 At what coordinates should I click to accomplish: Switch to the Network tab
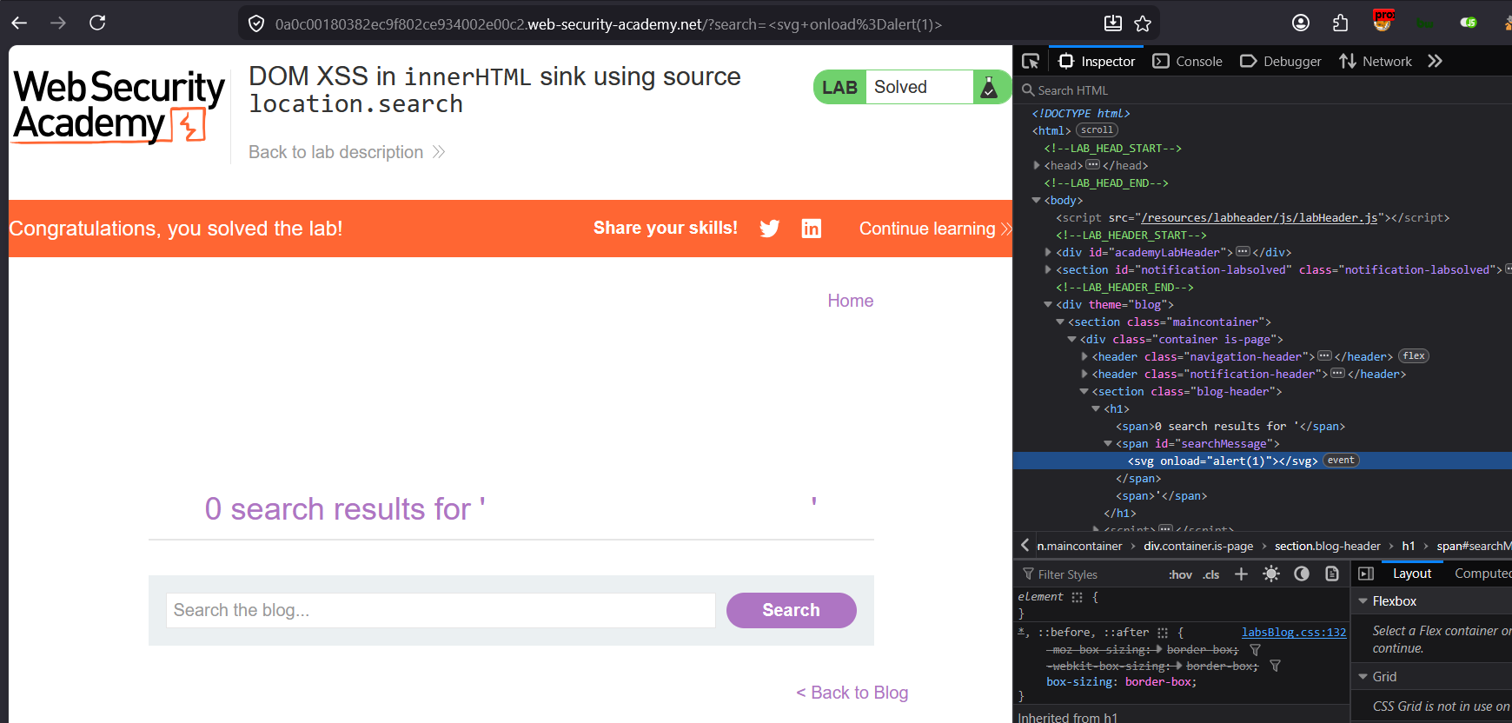(1376, 61)
